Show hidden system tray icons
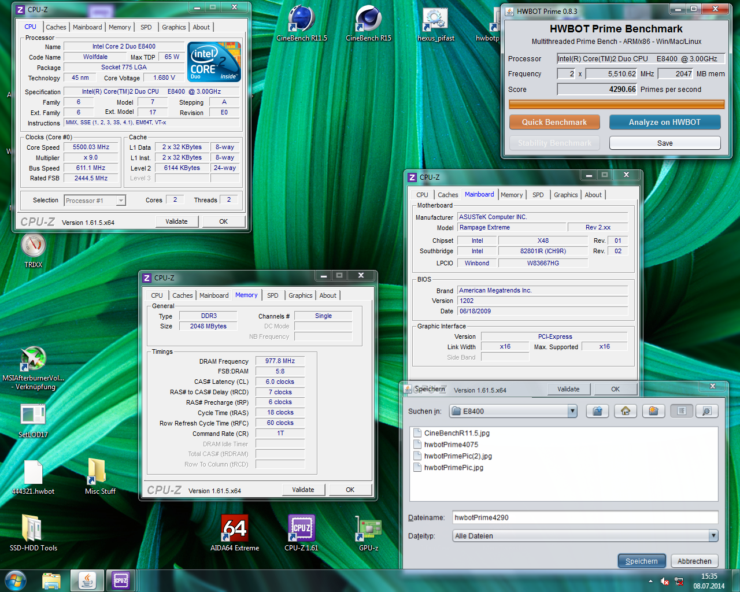The image size is (740, 592). [x=650, y=581]
